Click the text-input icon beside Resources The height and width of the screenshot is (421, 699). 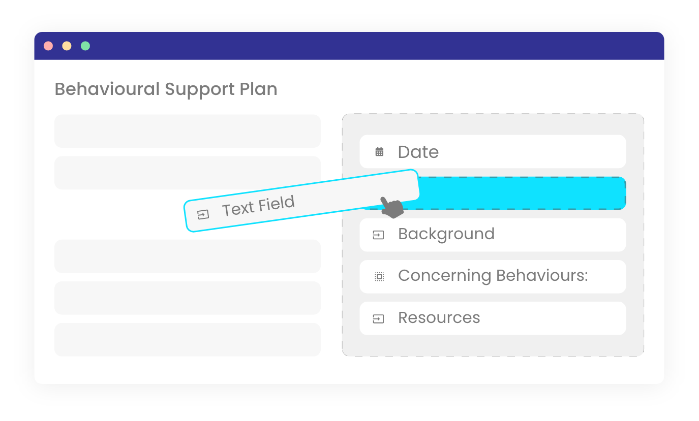coord(379,319)
